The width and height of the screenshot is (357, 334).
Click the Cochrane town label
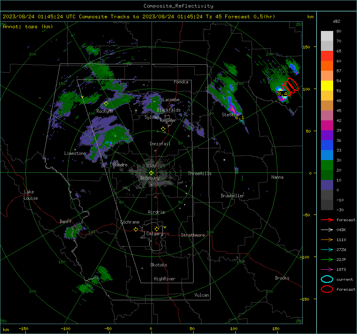pyautogui.click(x=130, y=222)
